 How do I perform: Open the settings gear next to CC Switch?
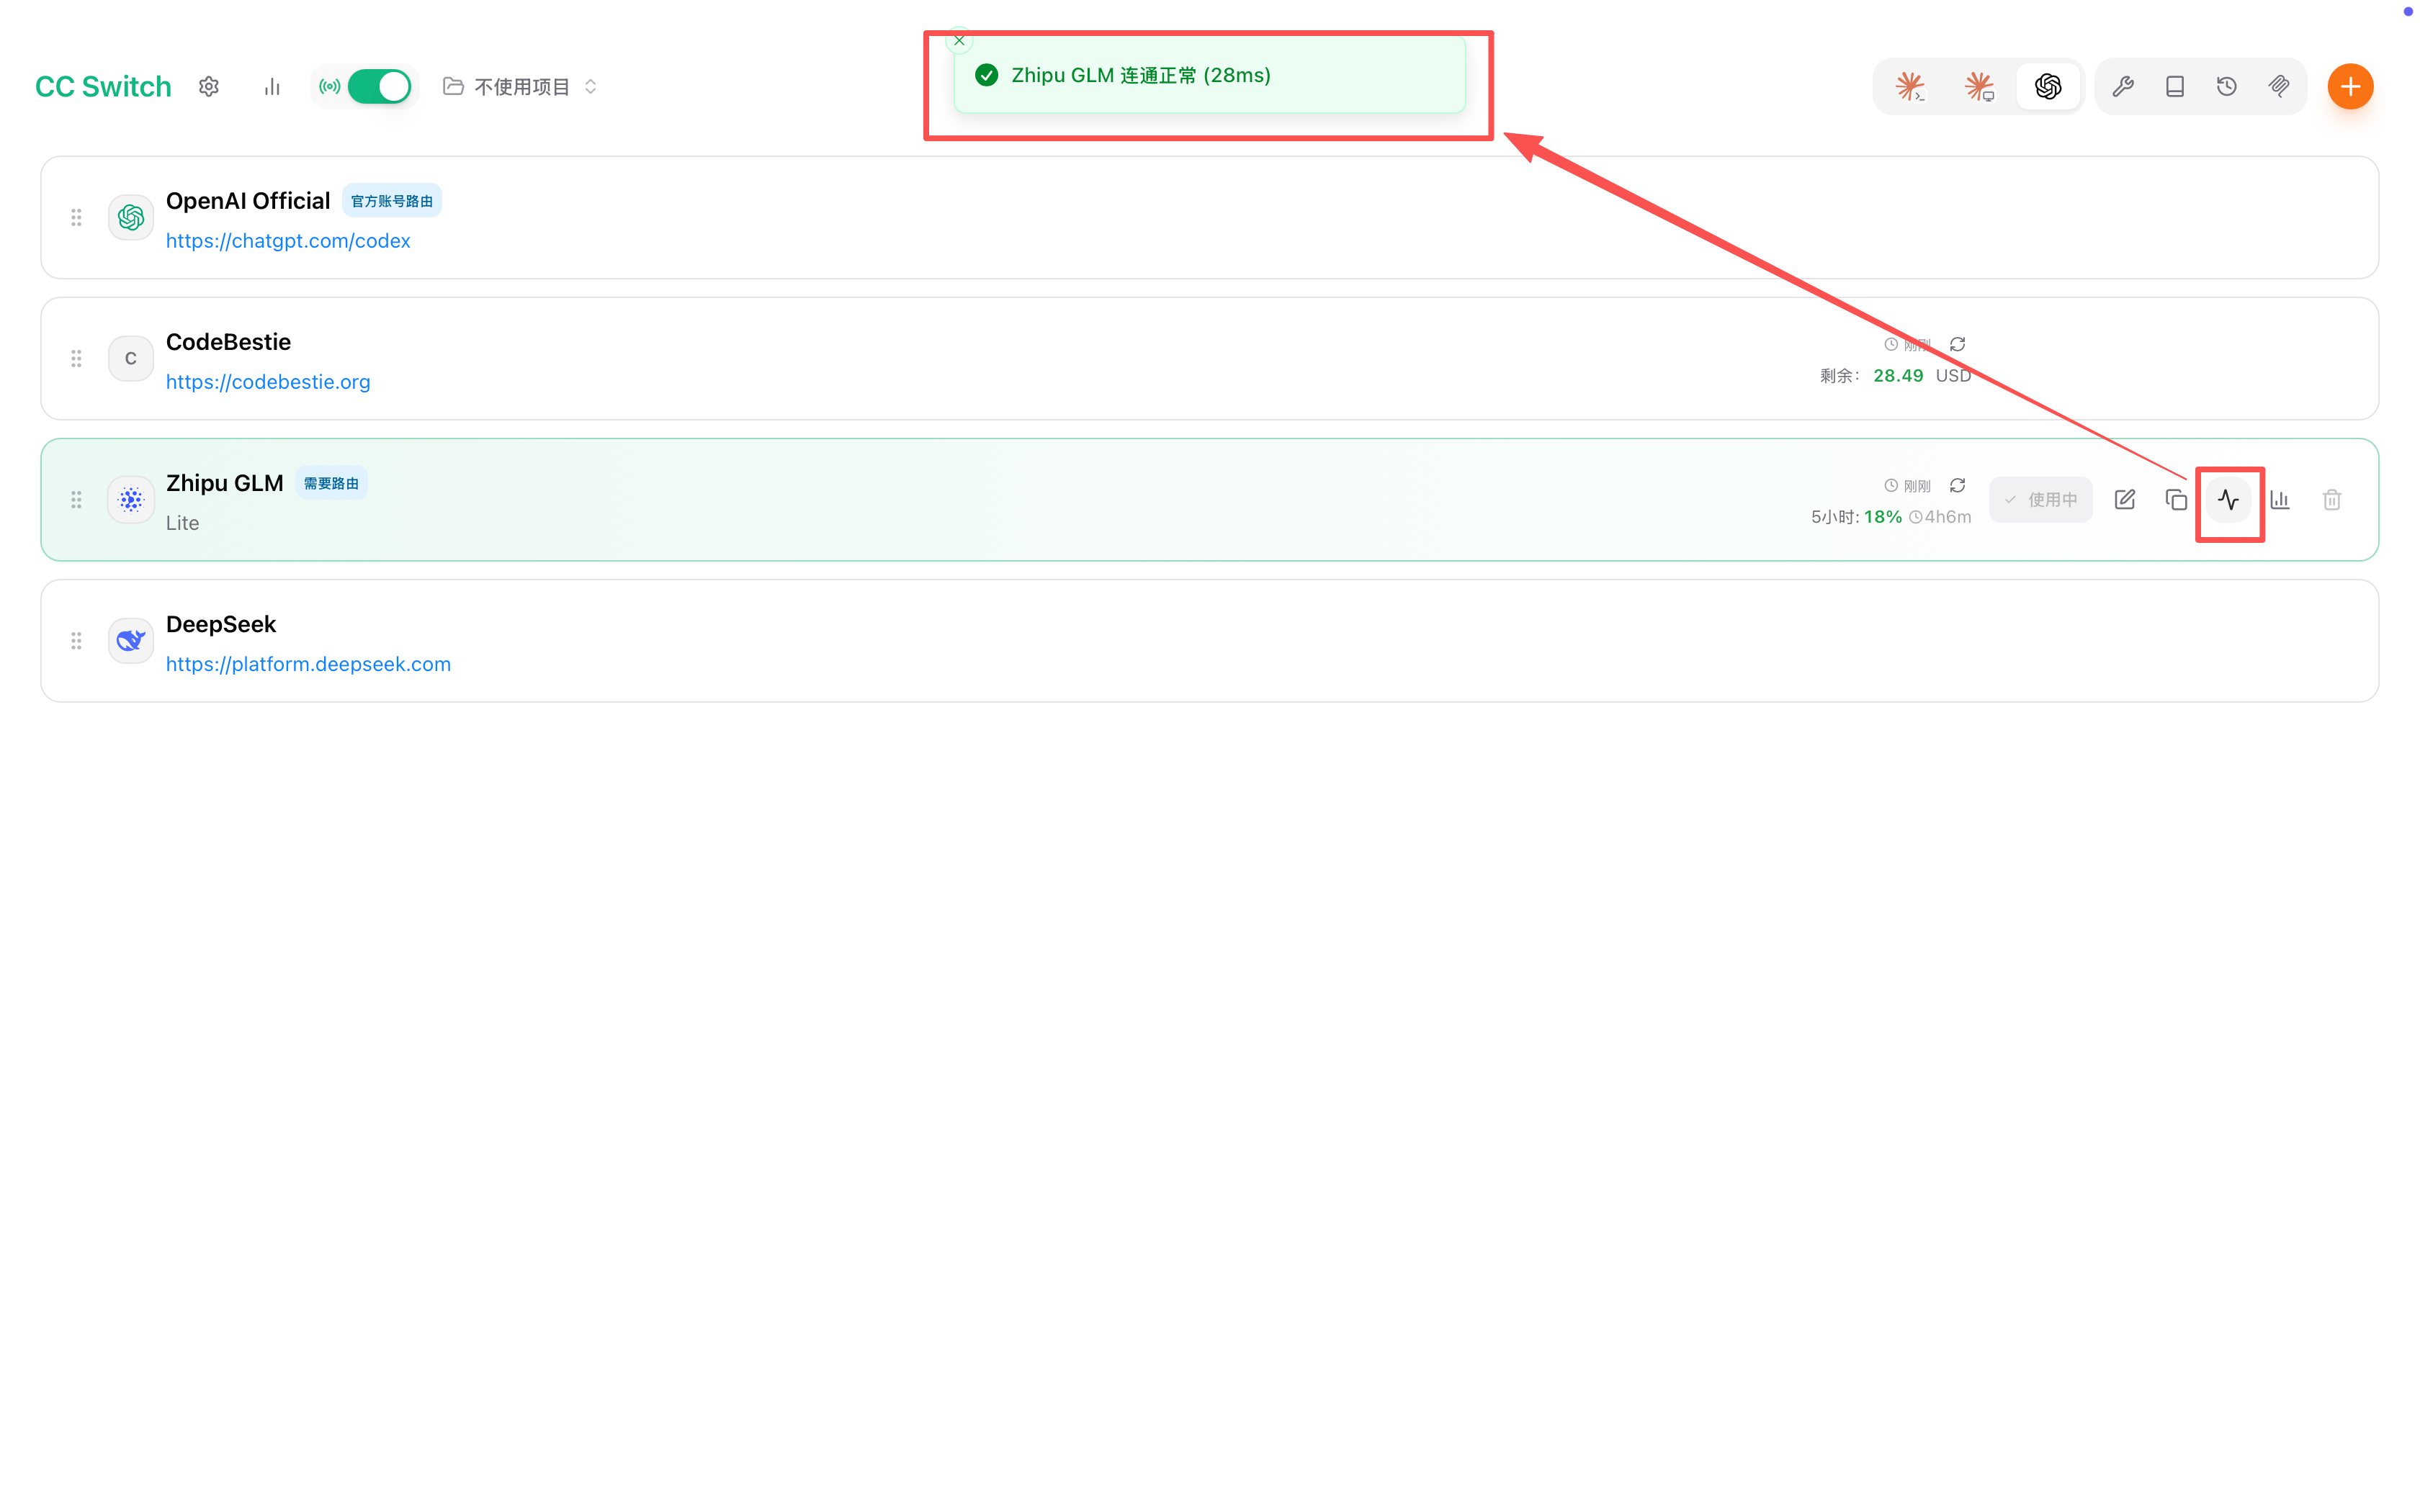208,87
